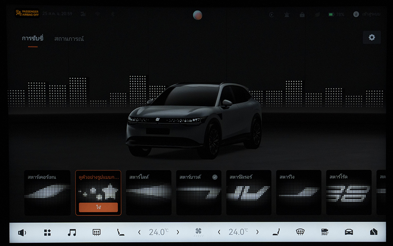Toggle the climate fan on or off

tap(198, 232)
